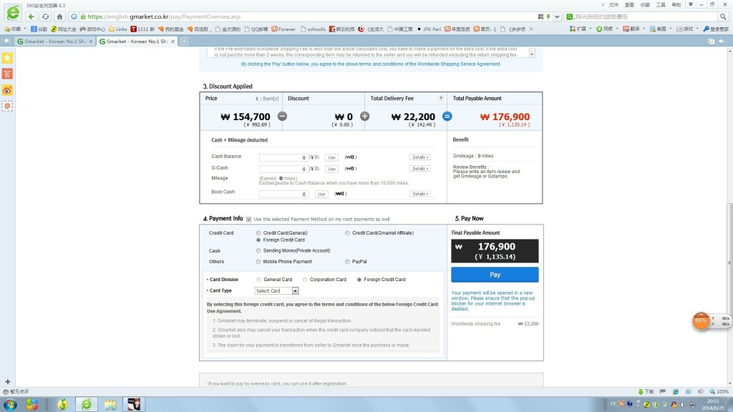This screenshot has width=733, height=412.
Task: Select PayPal radio button
Action: (347, 262)
